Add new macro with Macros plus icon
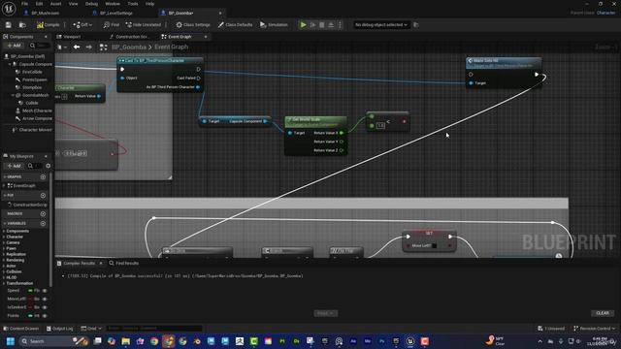Image resolution: width=621 pixels, height=349 pixels. click(43, 214)
